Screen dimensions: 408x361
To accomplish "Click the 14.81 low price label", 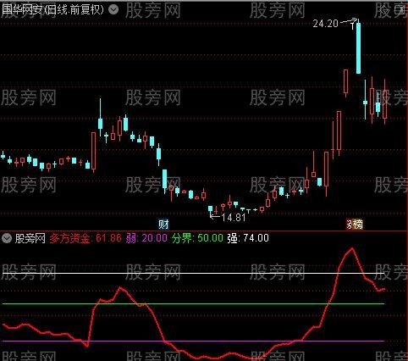I will click(x=234, y=218).
